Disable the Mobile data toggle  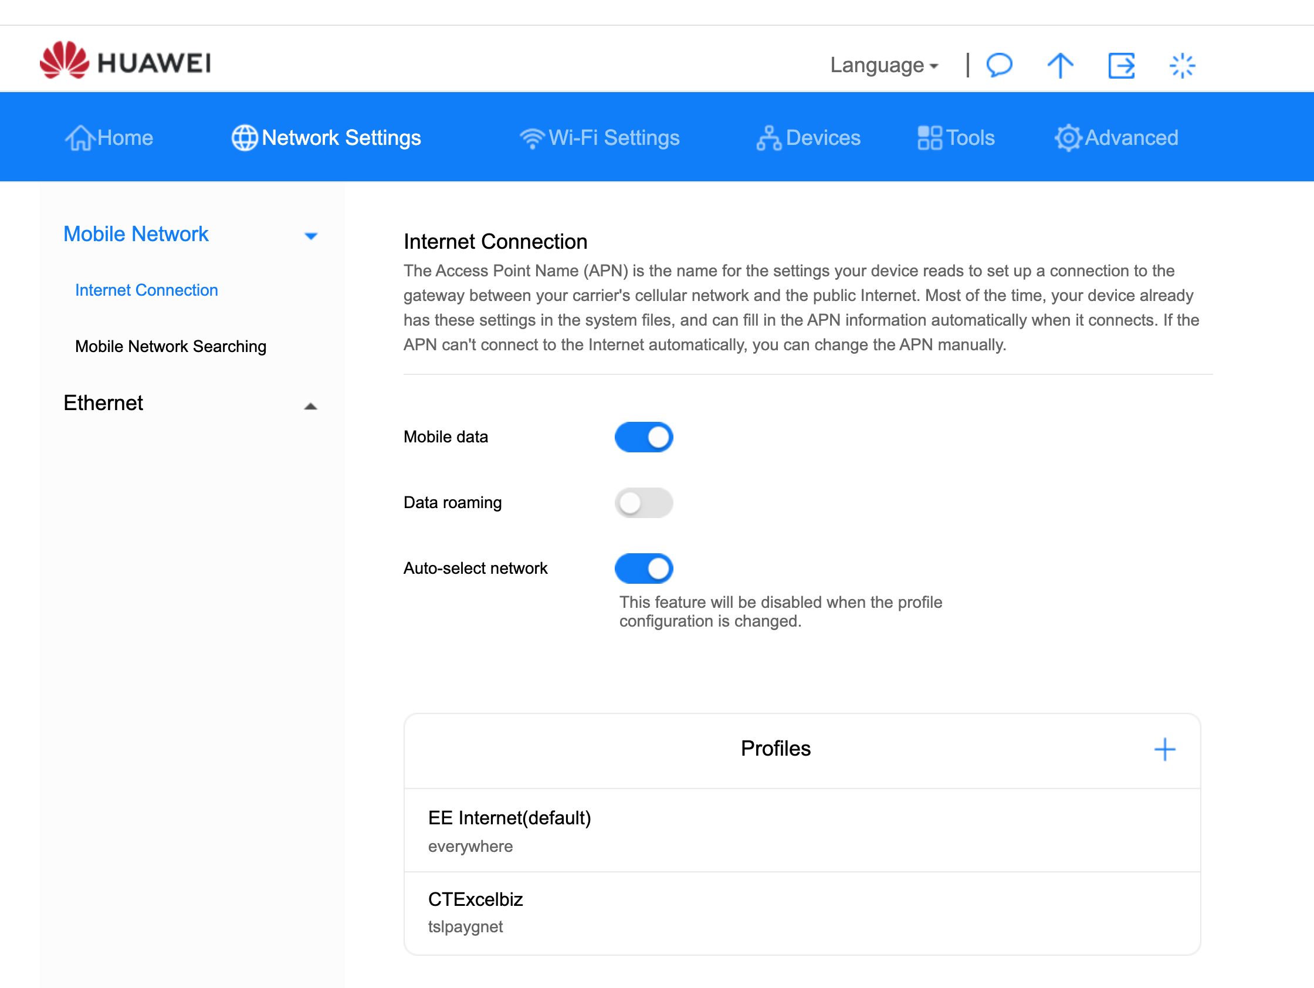tap(644, 437)
